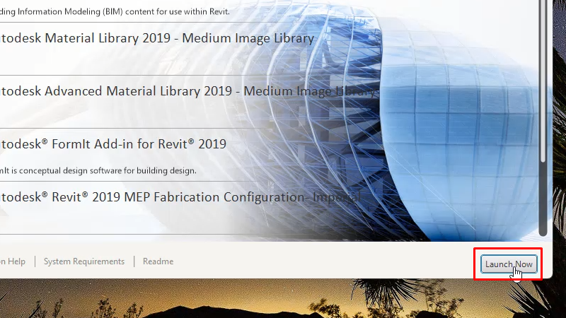Choose FormIt Add-in for Revit 2019
This screenshot has height=318, width=566.
pyautogui.click(x=113, y=144)
